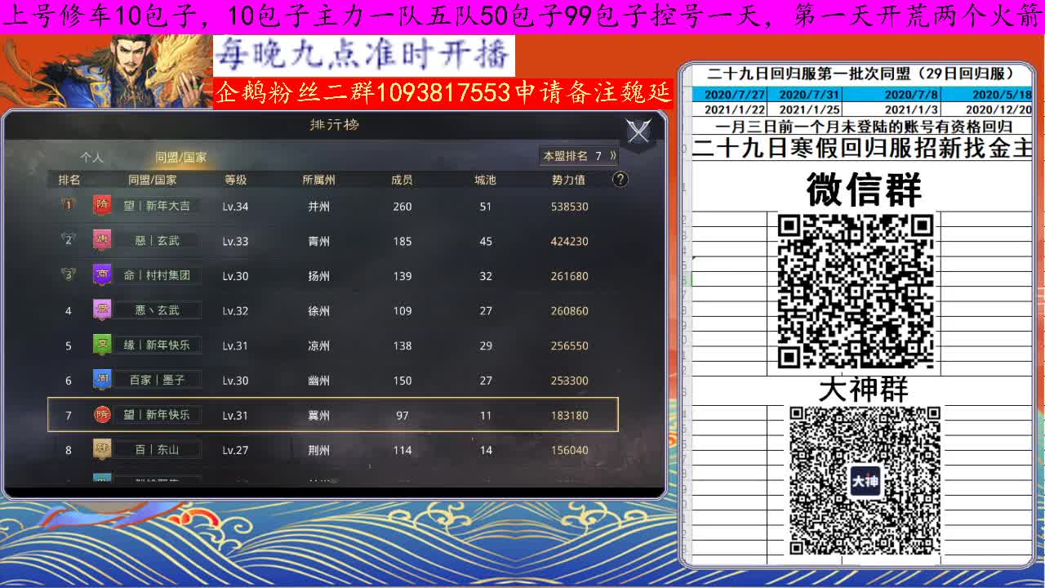This screenshot has height=588, width=1045.
Task: Close the 排行榜 ranking window
Action: coord(638,131)
